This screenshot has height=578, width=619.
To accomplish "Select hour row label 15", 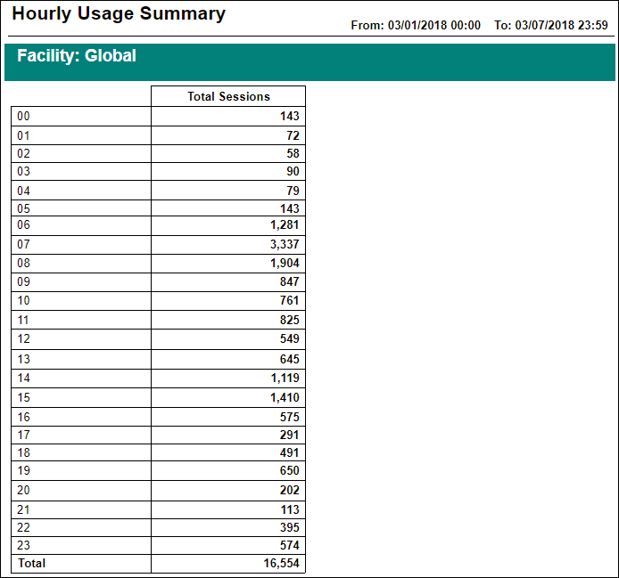I will 24,397.
